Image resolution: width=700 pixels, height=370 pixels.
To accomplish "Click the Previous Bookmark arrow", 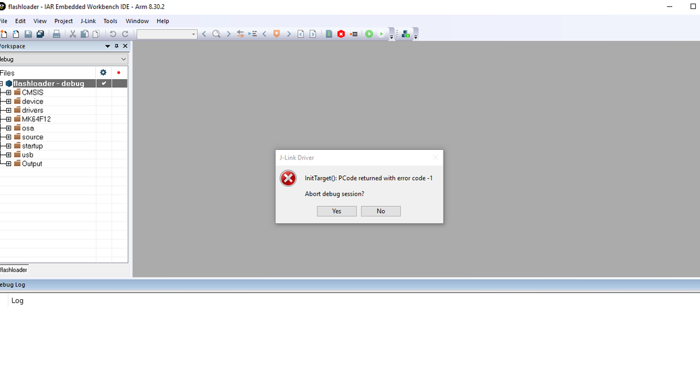I will (264, 34).
